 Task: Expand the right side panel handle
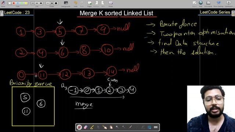pyautogui.click(x=233, y=13)
